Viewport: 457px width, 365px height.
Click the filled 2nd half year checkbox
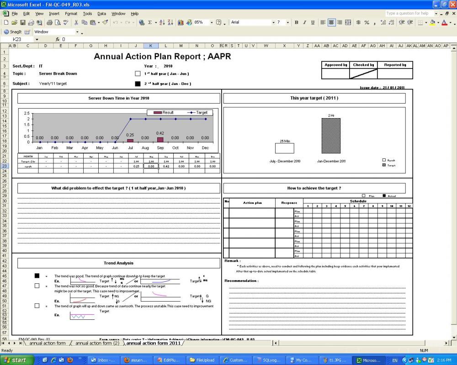click(x=138, y=84)
